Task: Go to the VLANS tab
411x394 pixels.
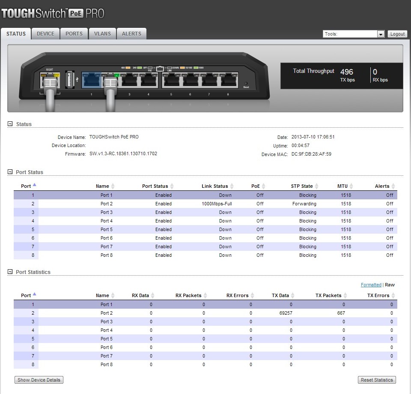Action: [102, 34]
